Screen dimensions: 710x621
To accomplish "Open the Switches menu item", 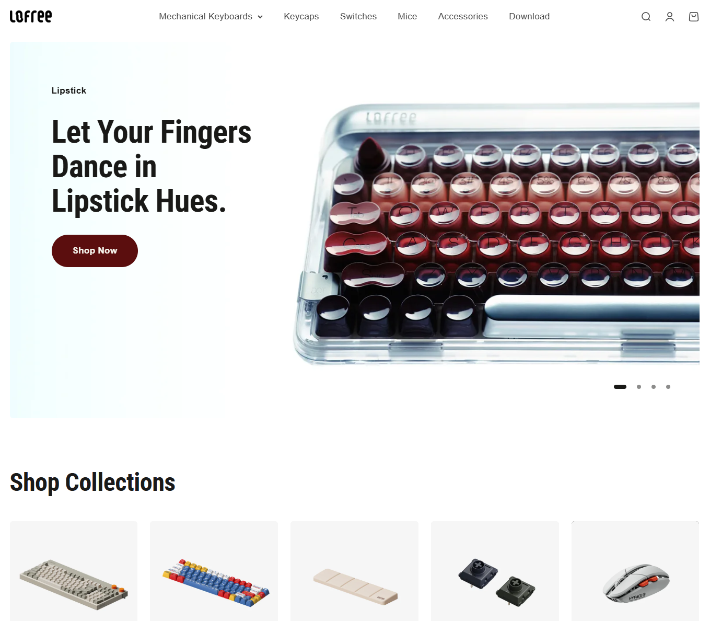I will tap(358, 16).
